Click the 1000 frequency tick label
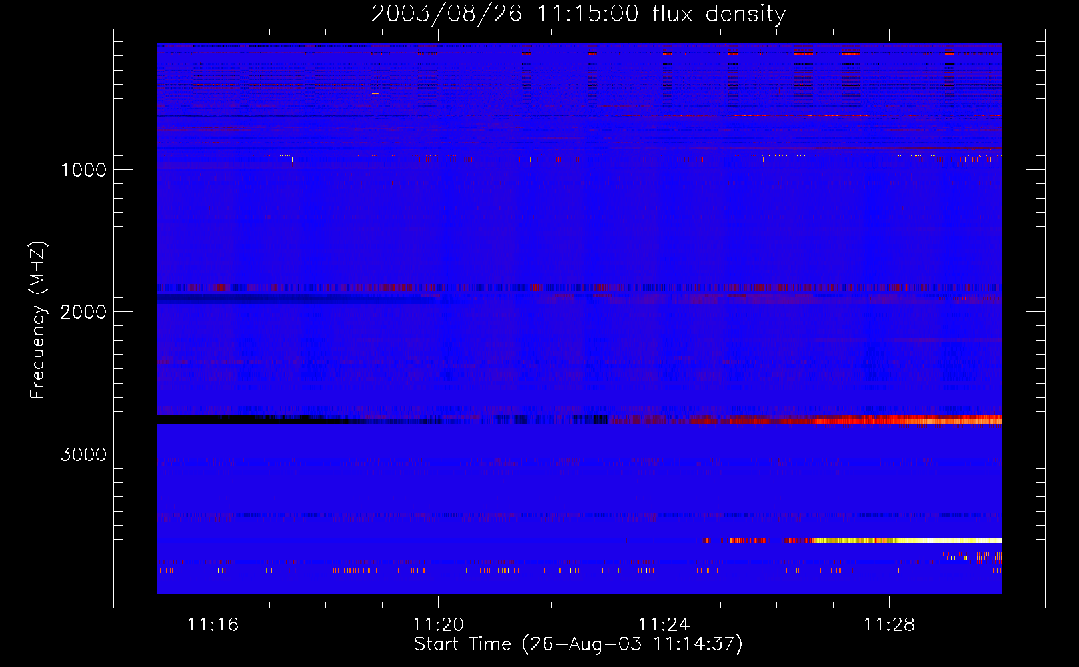Image resolution: width=1079 pixels, height=667 pixels. (83, 170)
